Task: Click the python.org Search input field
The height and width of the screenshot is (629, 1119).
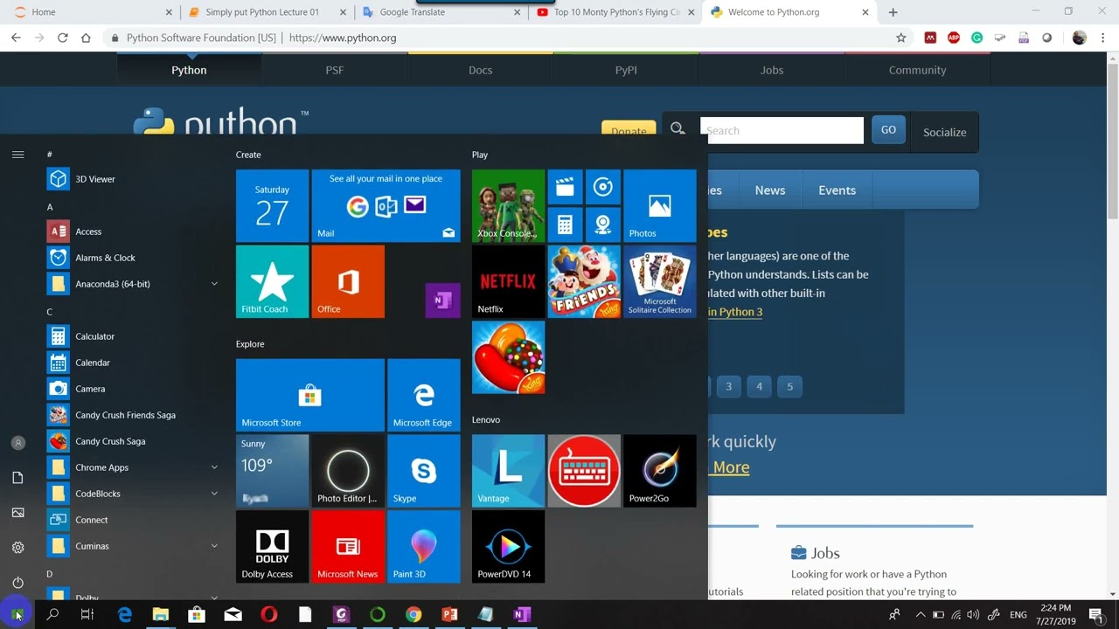Action: coord(782,130)
